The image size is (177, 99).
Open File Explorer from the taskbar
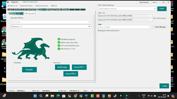[52, 96]
